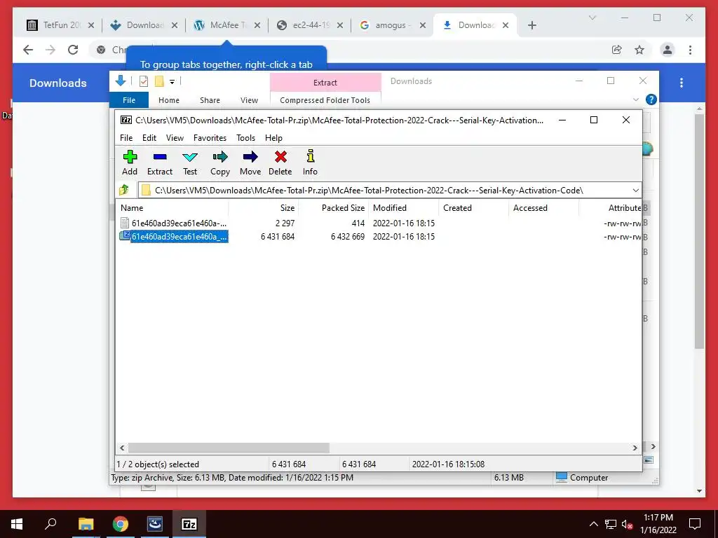Viewport: 718px width, 538px height.
Task: Close the amogus Google tab
Action: (x=423, y=25)
